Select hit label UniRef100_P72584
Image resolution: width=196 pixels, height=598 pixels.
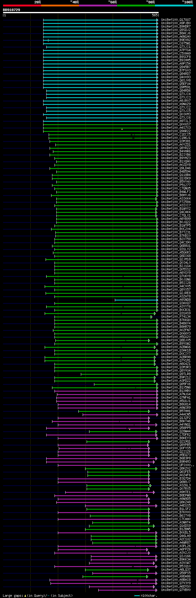176,202
